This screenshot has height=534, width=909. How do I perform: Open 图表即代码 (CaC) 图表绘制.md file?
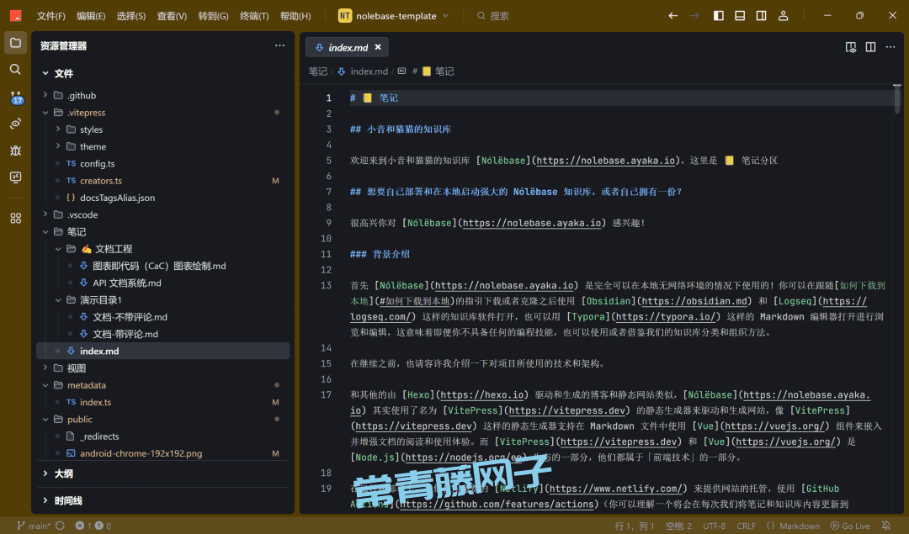coord(162,266)
